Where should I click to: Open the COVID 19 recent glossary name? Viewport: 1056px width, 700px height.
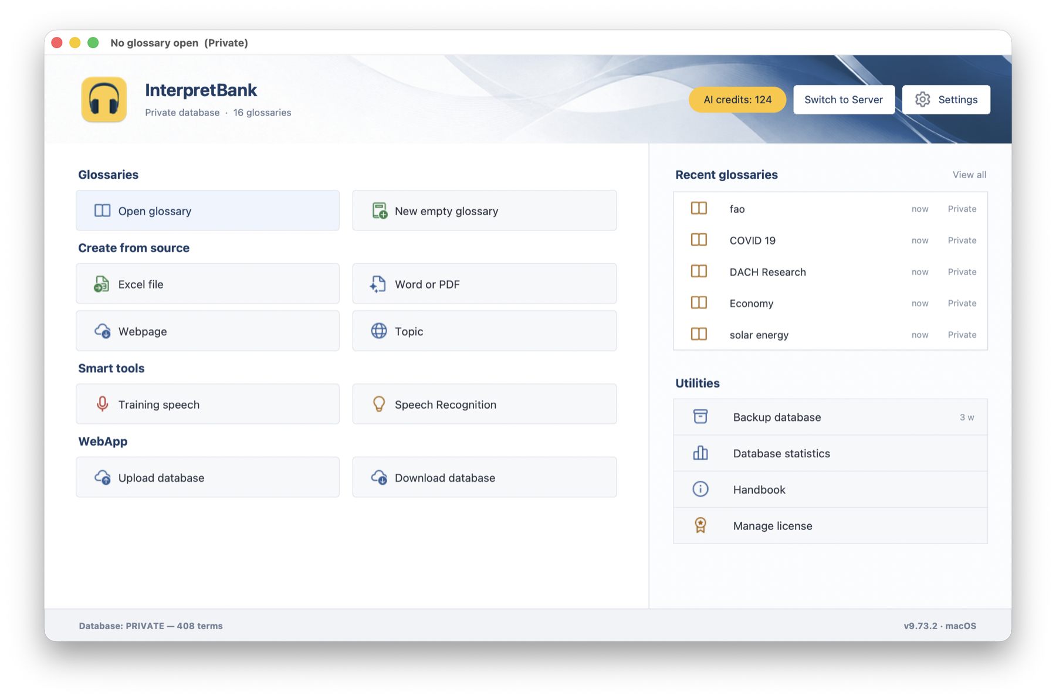(752, 240)
